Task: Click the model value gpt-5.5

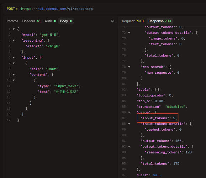Action: click(49, 35)
